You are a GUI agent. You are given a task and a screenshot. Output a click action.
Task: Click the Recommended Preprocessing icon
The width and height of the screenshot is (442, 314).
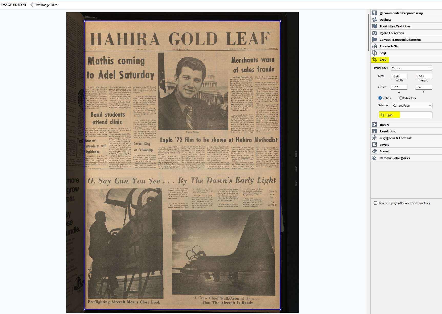[374, 13]
